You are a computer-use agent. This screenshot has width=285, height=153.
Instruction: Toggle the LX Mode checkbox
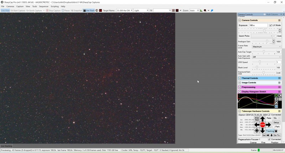(270, 25)
